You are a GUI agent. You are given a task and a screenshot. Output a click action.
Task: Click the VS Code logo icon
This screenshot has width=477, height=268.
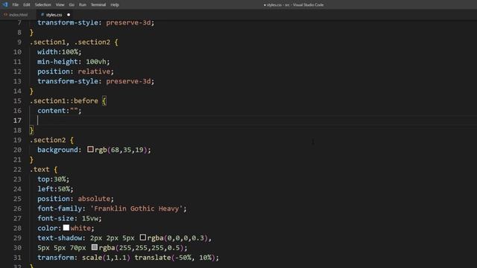5,4
